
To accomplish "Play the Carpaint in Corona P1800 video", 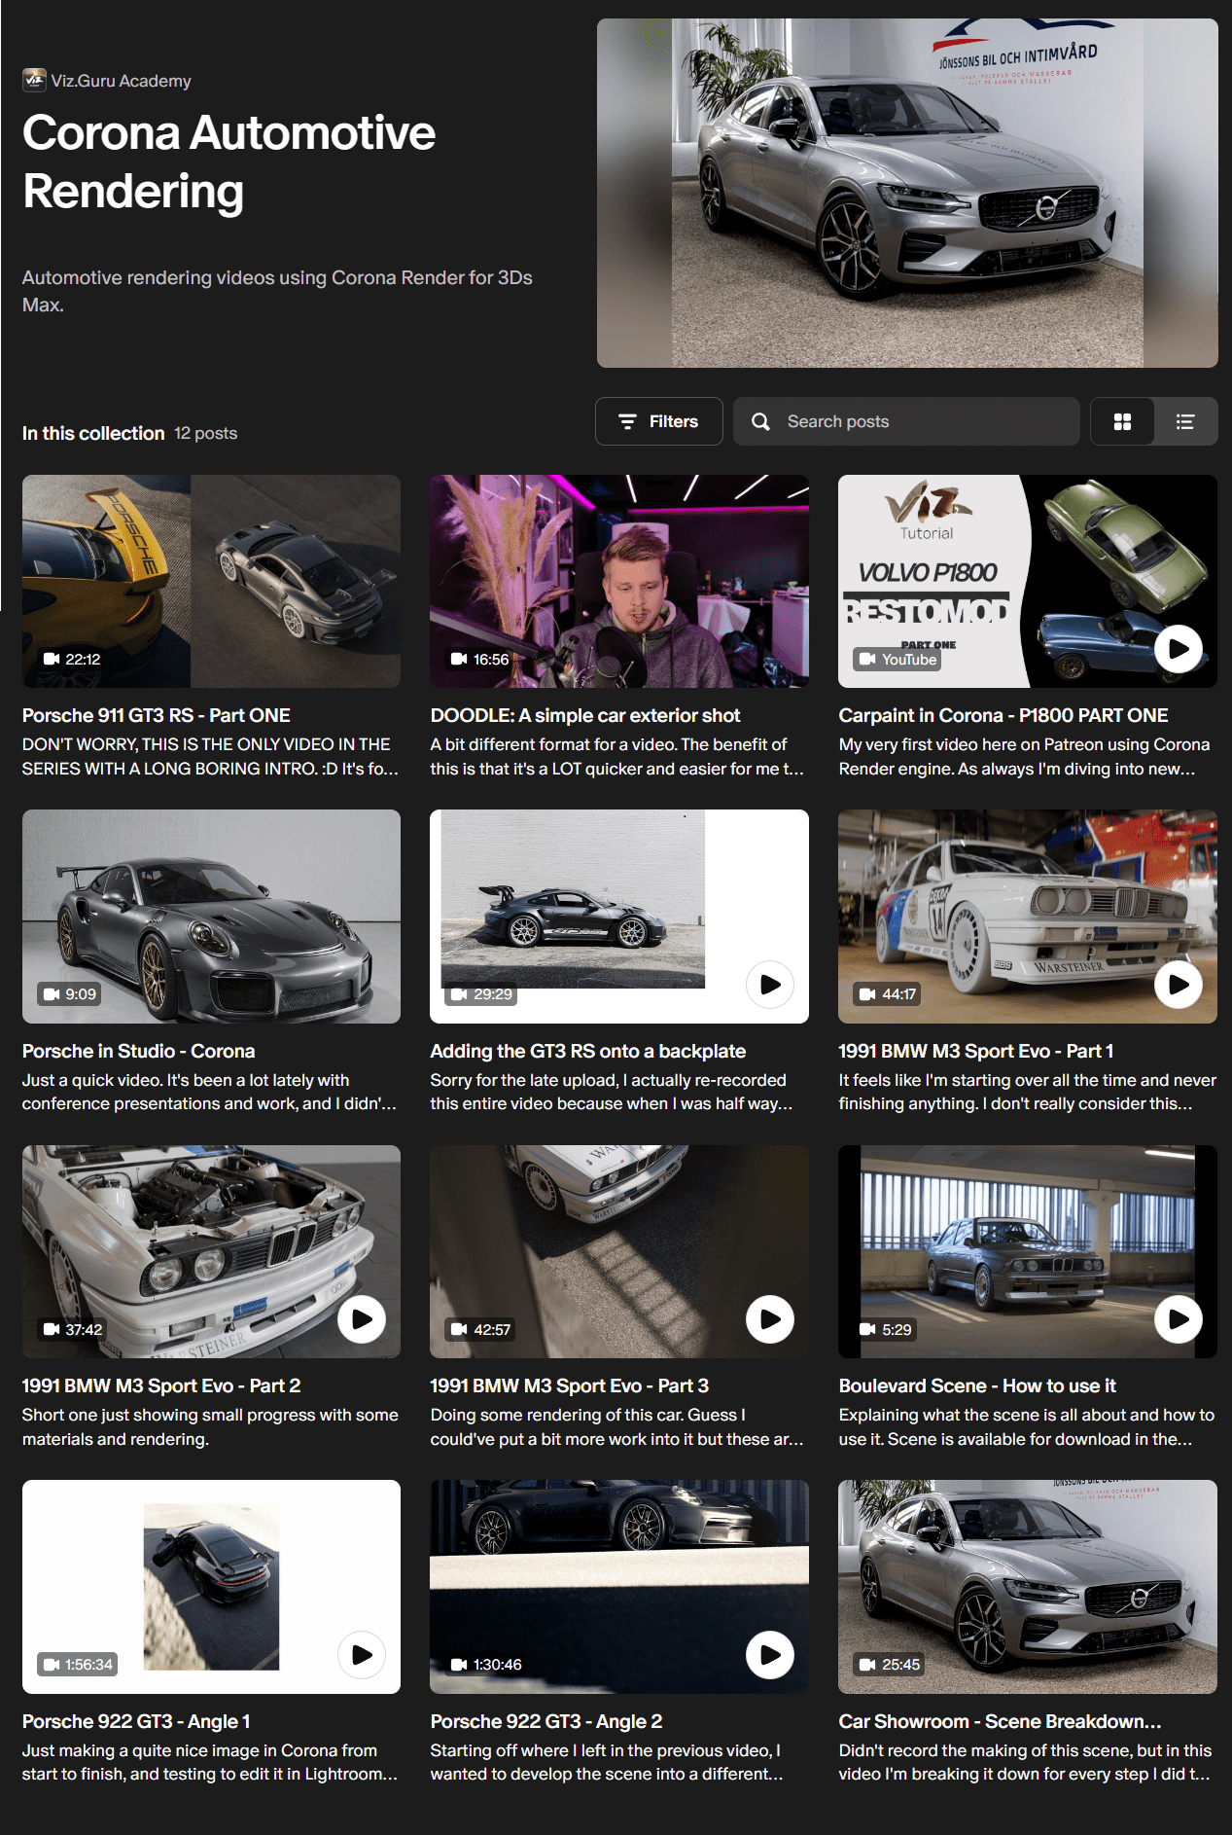I will coord(1179,649).
